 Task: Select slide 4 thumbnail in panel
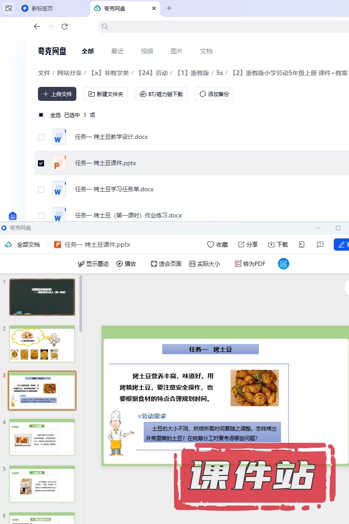tap(42, 437)
